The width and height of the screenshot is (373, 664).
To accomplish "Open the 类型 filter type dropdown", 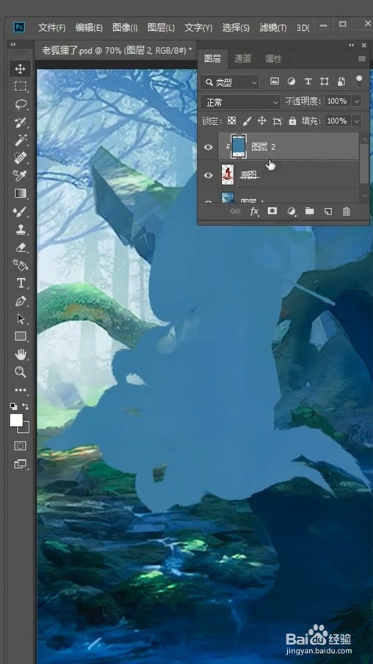I will [x=230, y=82].
